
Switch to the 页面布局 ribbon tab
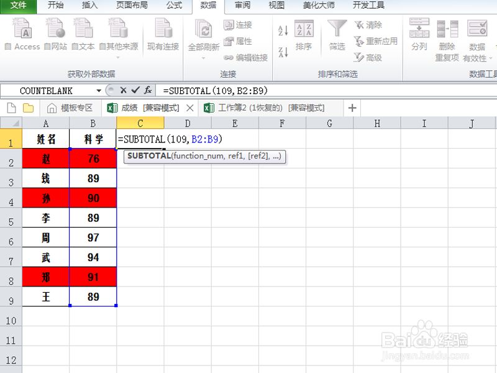click(x=132, y=6)
